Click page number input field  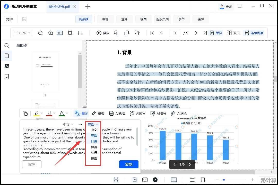(175, 33)
